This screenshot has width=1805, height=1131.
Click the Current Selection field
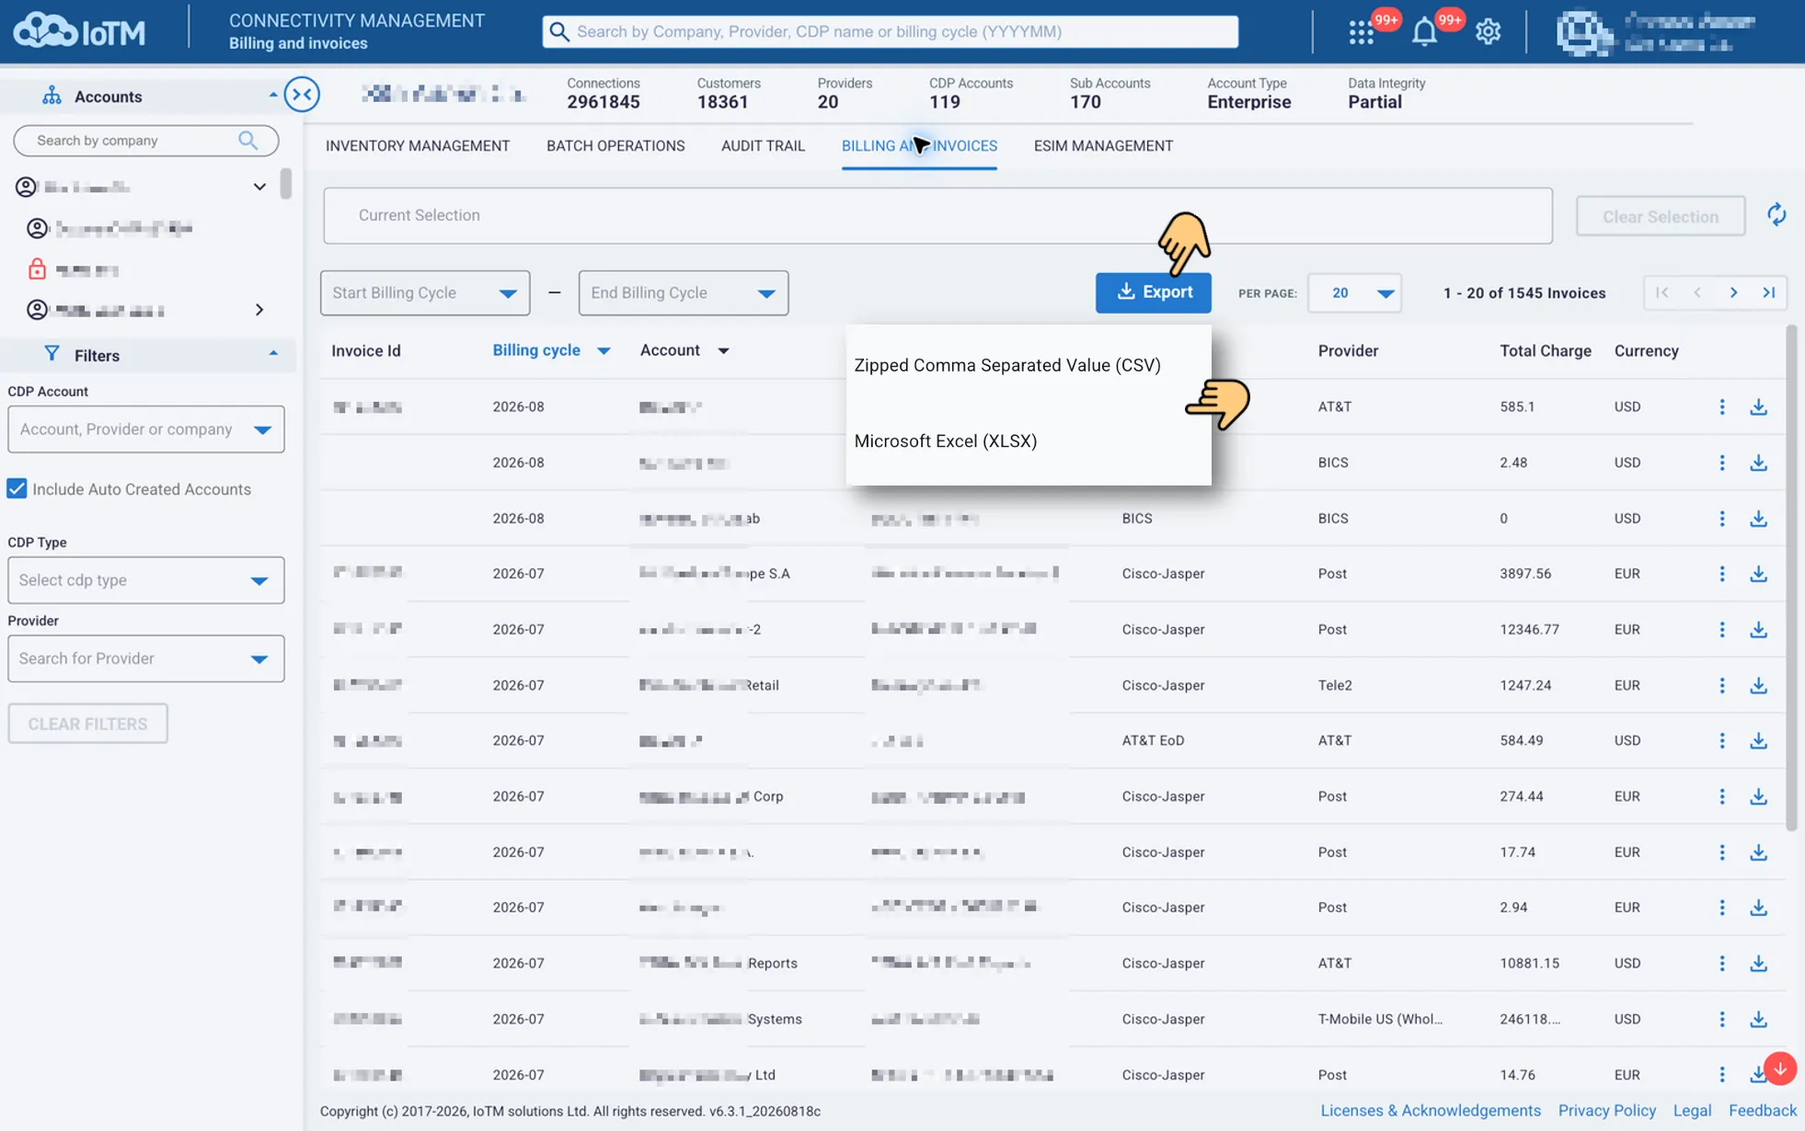937,216
